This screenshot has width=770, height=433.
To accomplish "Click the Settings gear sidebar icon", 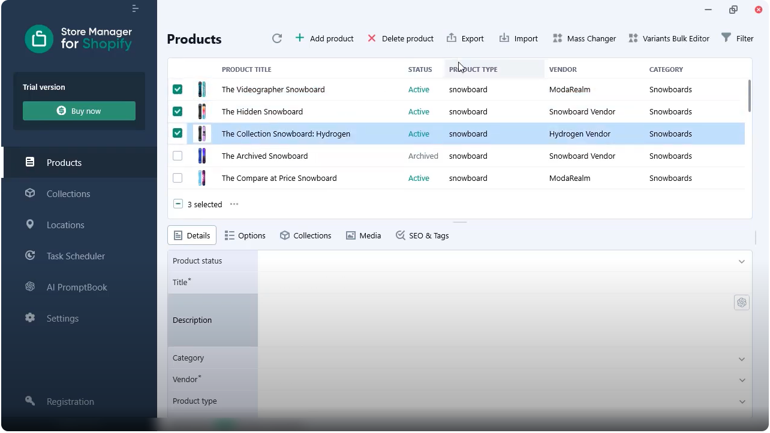I will (x=30, y=318).
